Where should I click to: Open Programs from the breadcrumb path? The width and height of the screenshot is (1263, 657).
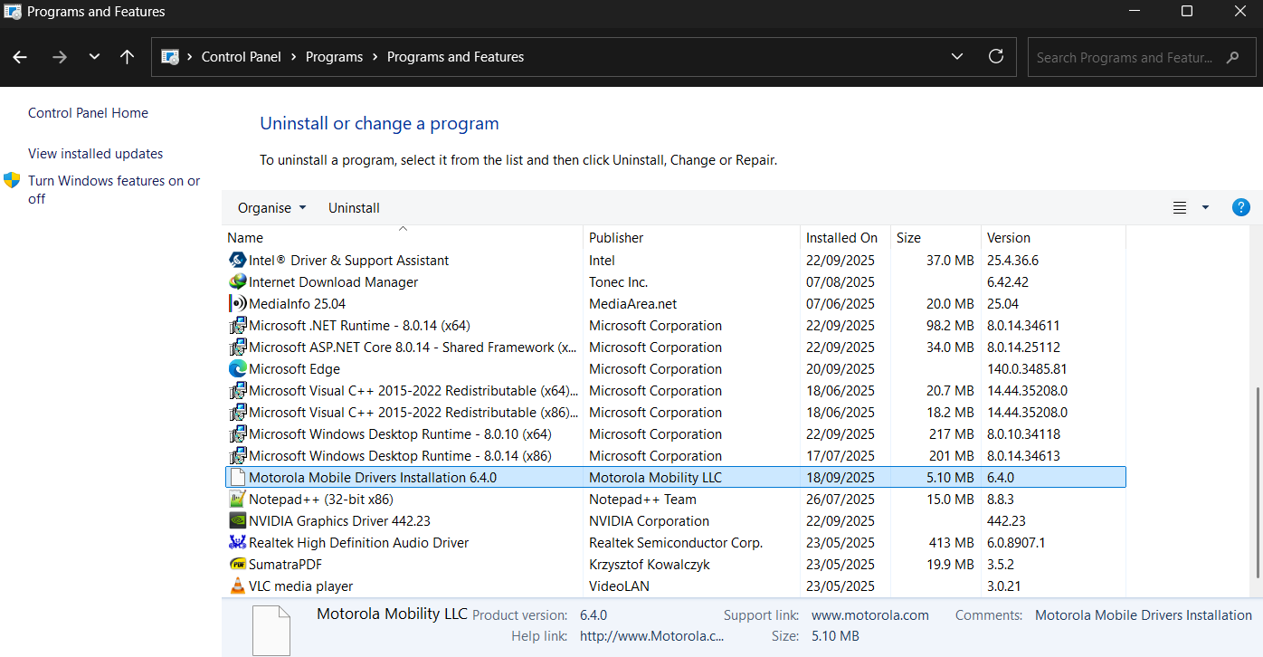click(x=334, y=56)
